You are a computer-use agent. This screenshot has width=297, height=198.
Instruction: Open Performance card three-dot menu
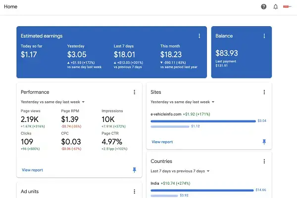[x=134, y=92]
